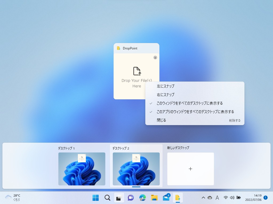Click the battery icon in the system tray
The height and width of the screenshot is (204, 273).
[238, 198]
